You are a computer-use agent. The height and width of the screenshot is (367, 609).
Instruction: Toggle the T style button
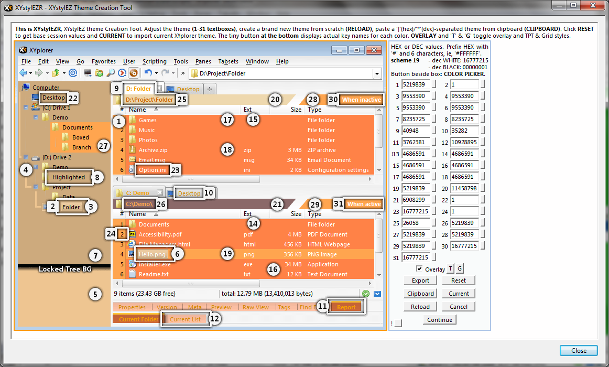point(451,269)
